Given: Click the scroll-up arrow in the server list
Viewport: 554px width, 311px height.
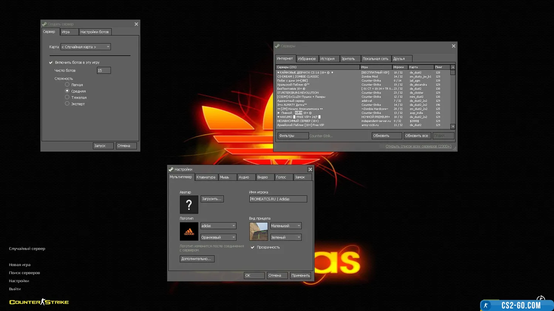Looking at the screenshot, I should pos(453,67).
